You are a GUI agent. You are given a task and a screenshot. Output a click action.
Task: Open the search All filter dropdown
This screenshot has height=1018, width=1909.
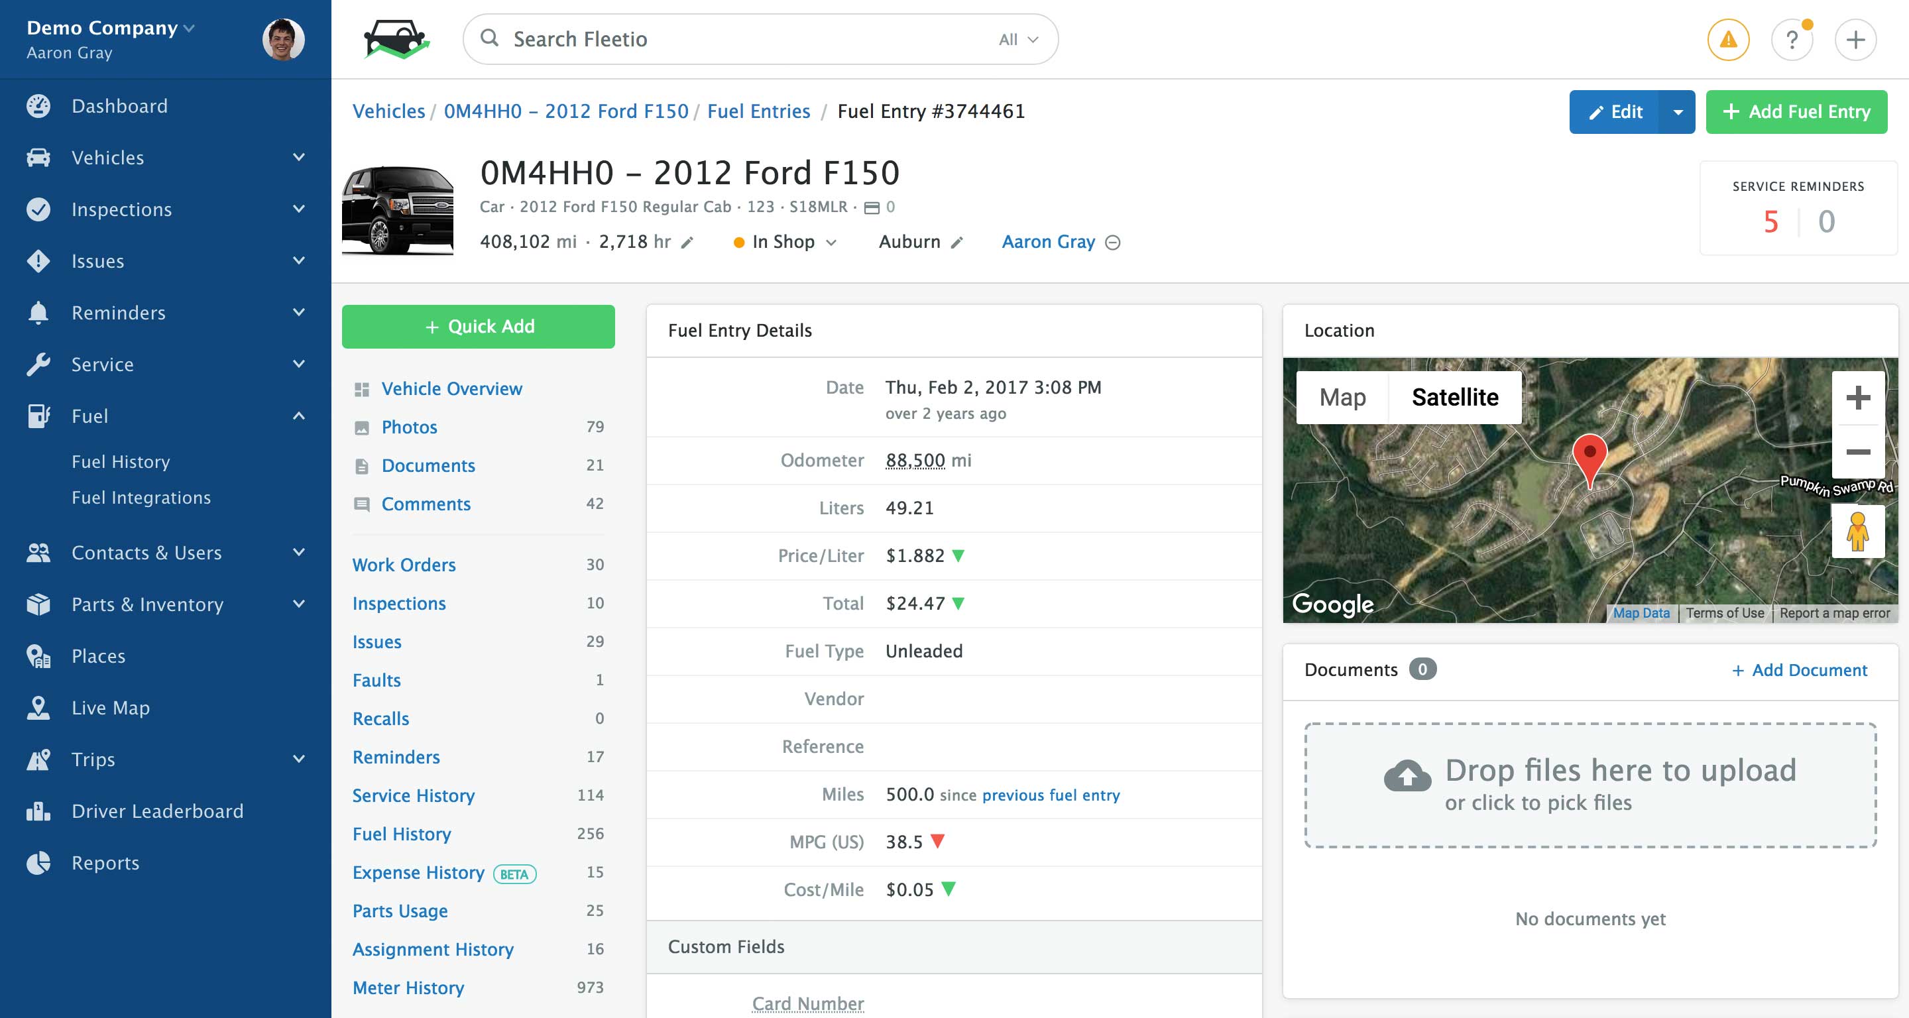pyautogui.click(x=1018, y=39)
